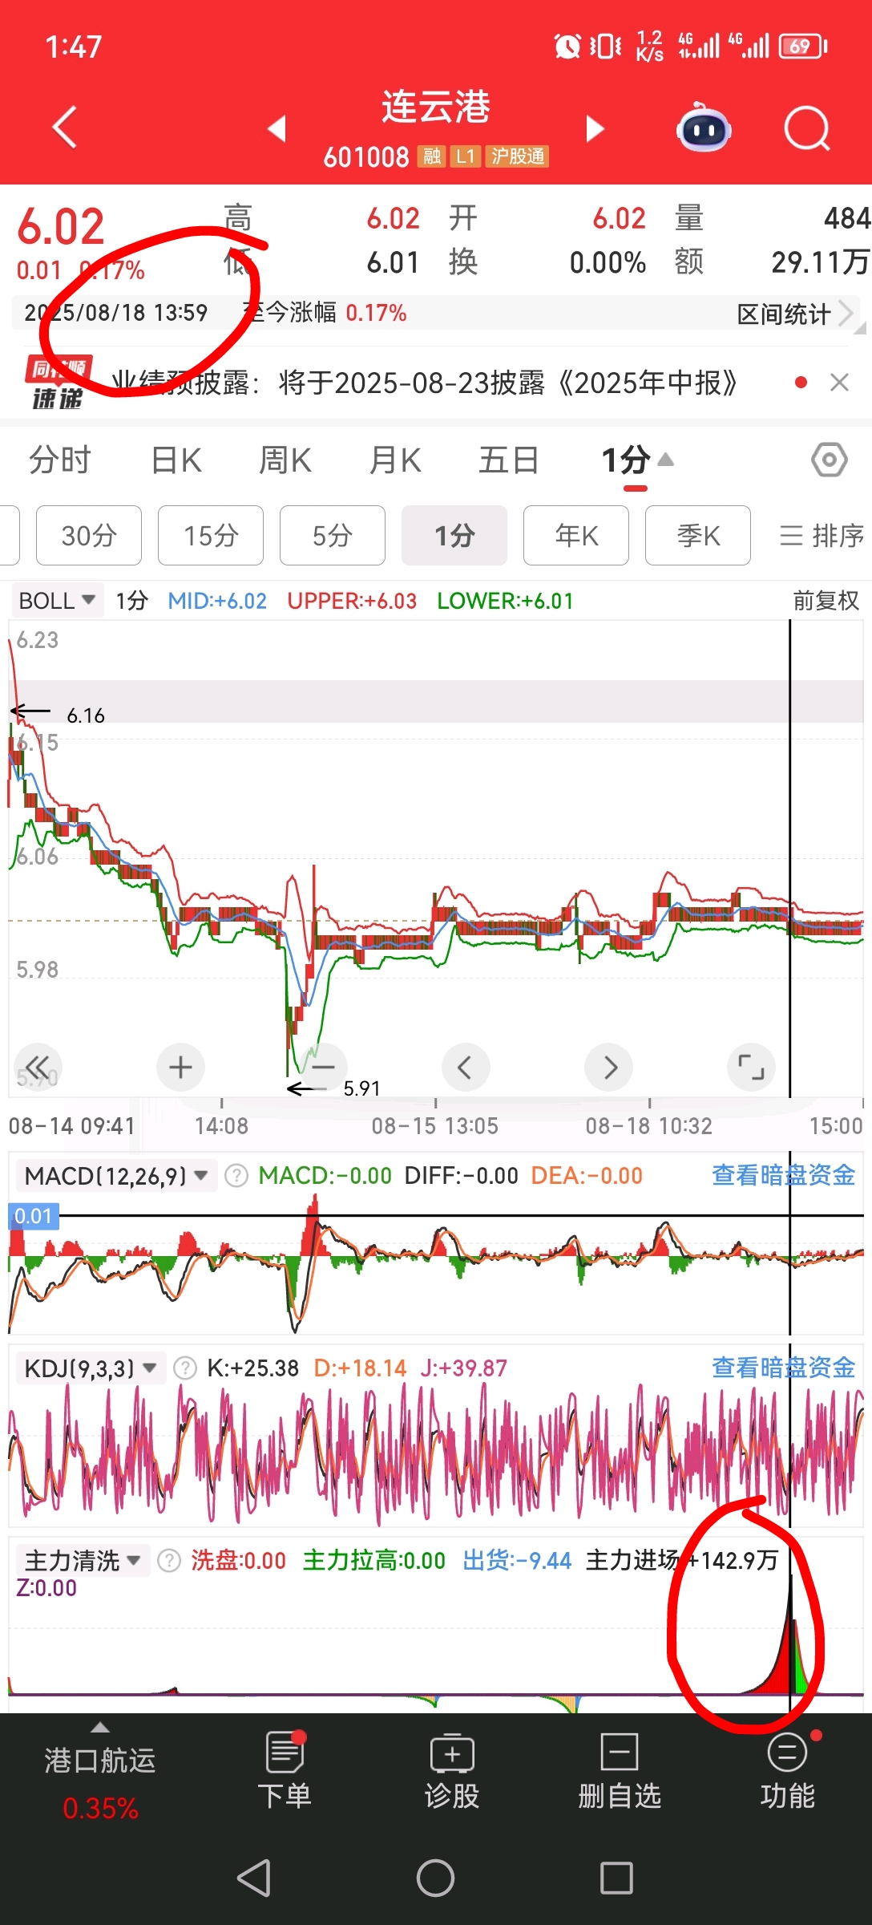
Task: Tap Android recent apps square button
Action: [616, 1878]
